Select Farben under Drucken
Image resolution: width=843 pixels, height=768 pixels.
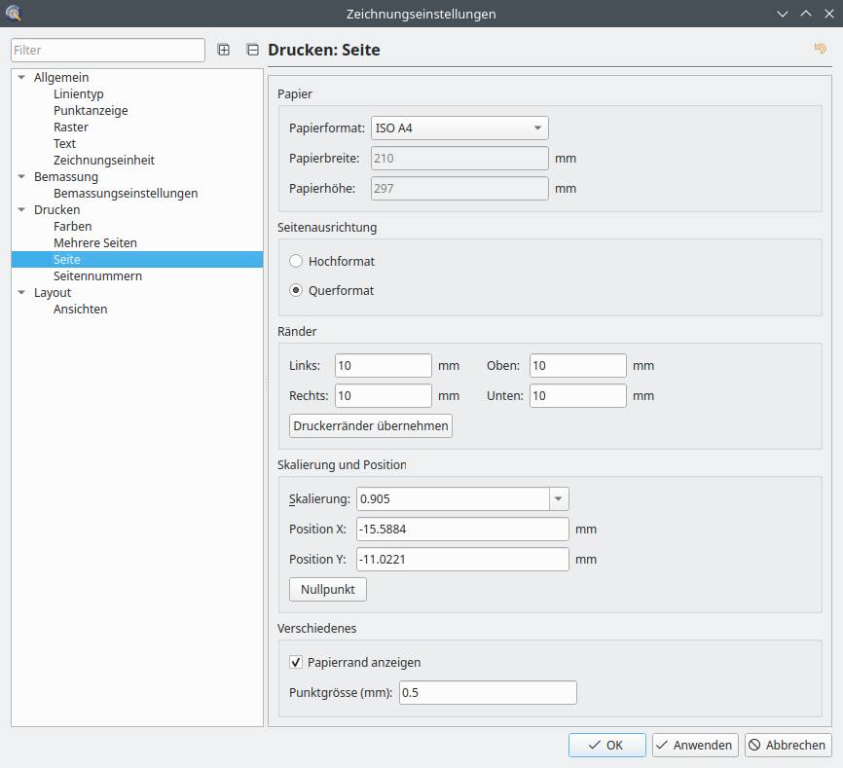73,226
